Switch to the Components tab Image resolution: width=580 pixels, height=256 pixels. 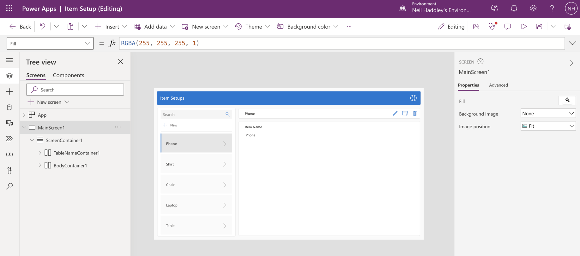68,75
